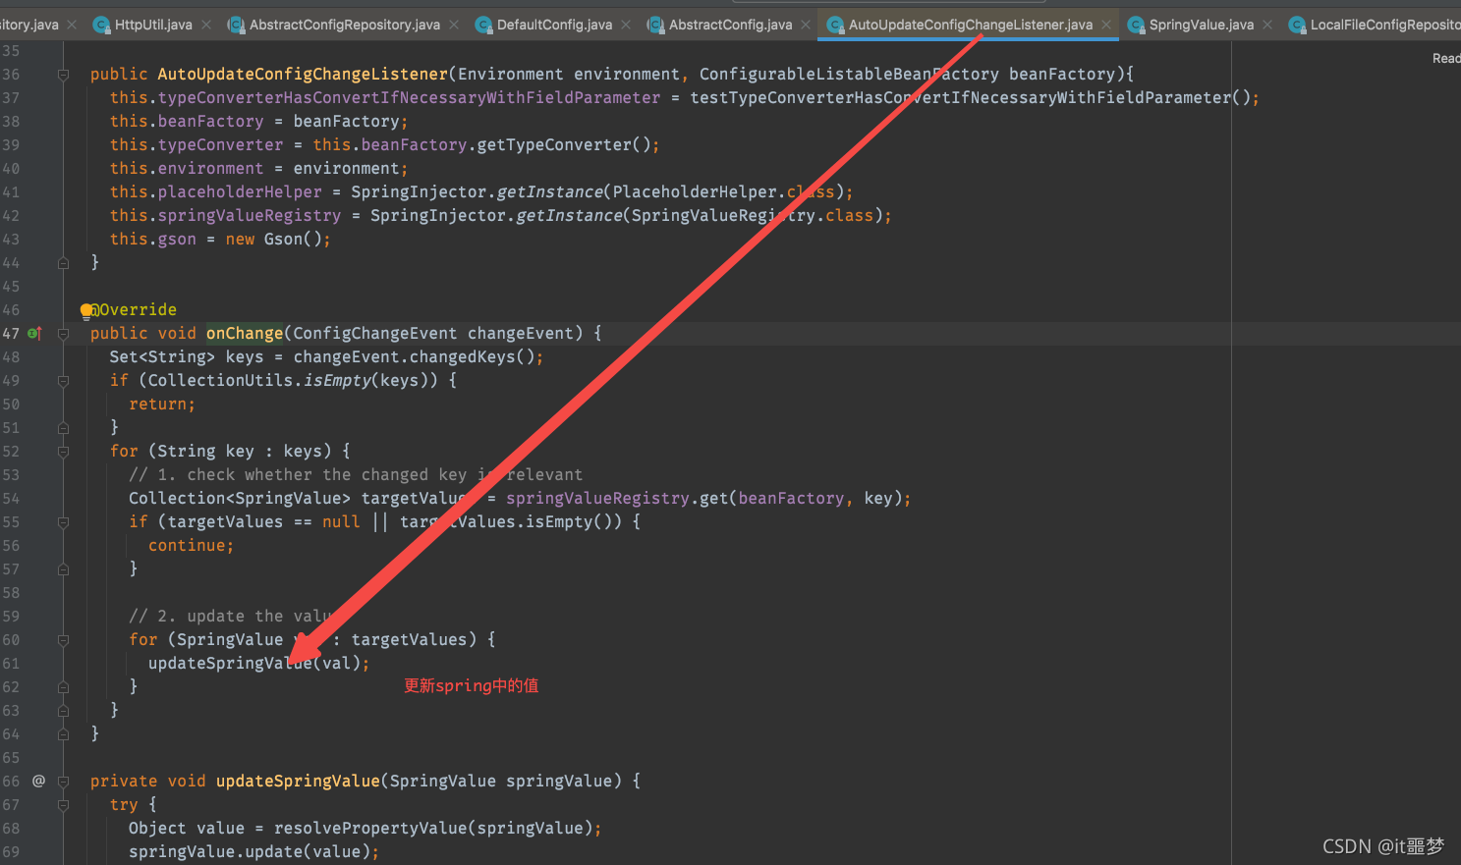Fold the try block at line 67
Viewport: 1461px width, 865px height.
[63, 805]
